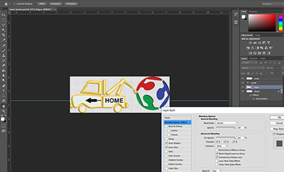Open the tool preset picker arrow
The height and width of the screenshot is (172, 284).
click(10, 4)
